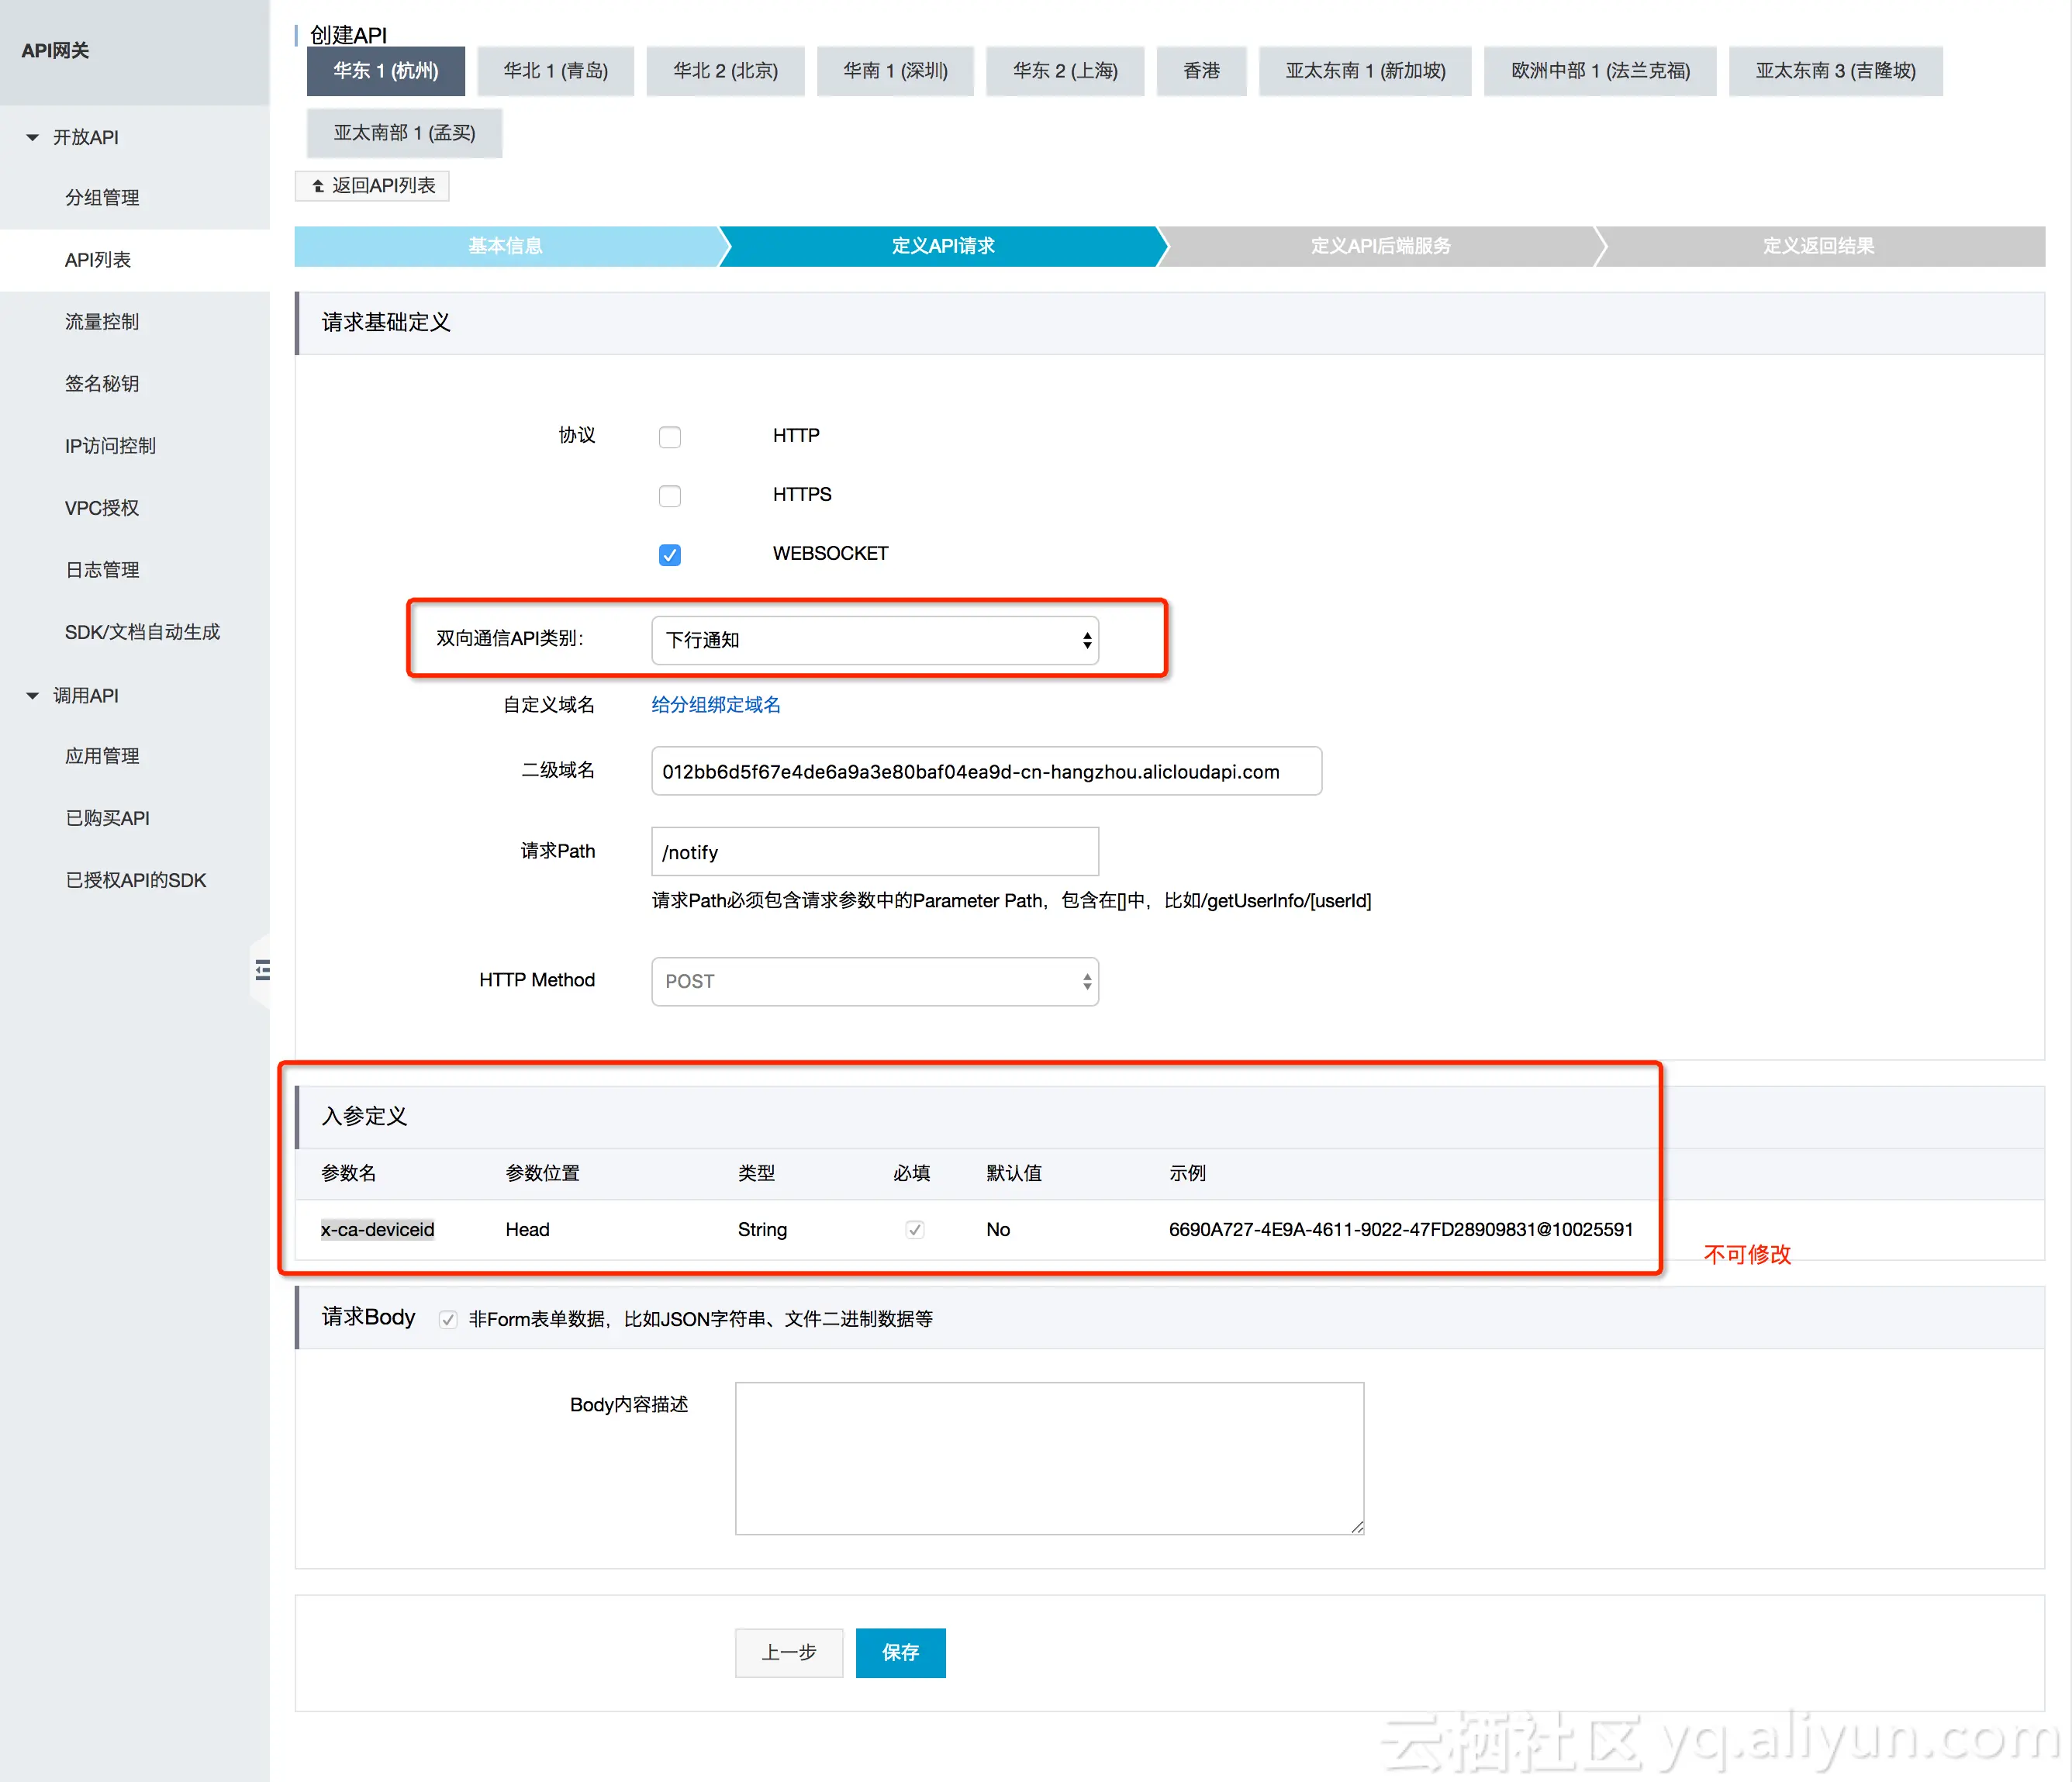Open the 双向通信API类别 dropdown
Viewport: 2072px width, 1782px height.
tap(874, 640)
